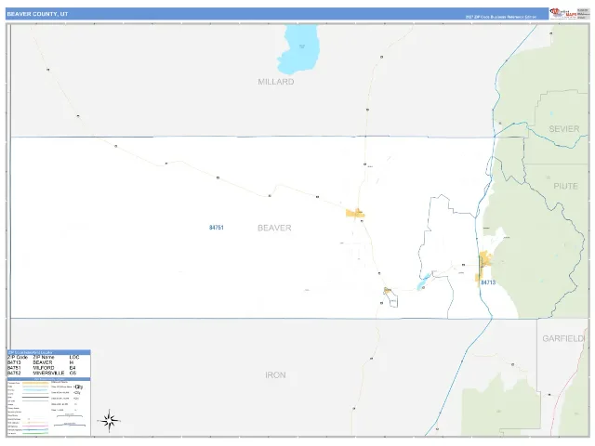595x446 pixels.
Task: Click the 'ZIP Code' column header in the legend
Action: (18, 357)
